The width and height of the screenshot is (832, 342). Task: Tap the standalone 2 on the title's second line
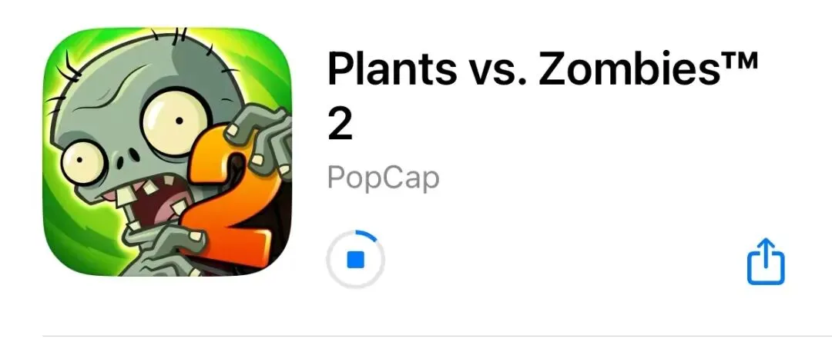pos(341,125)
